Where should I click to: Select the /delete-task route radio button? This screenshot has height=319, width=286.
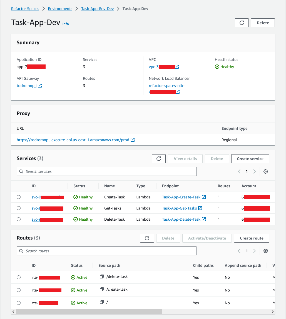(x=19, y=277)
